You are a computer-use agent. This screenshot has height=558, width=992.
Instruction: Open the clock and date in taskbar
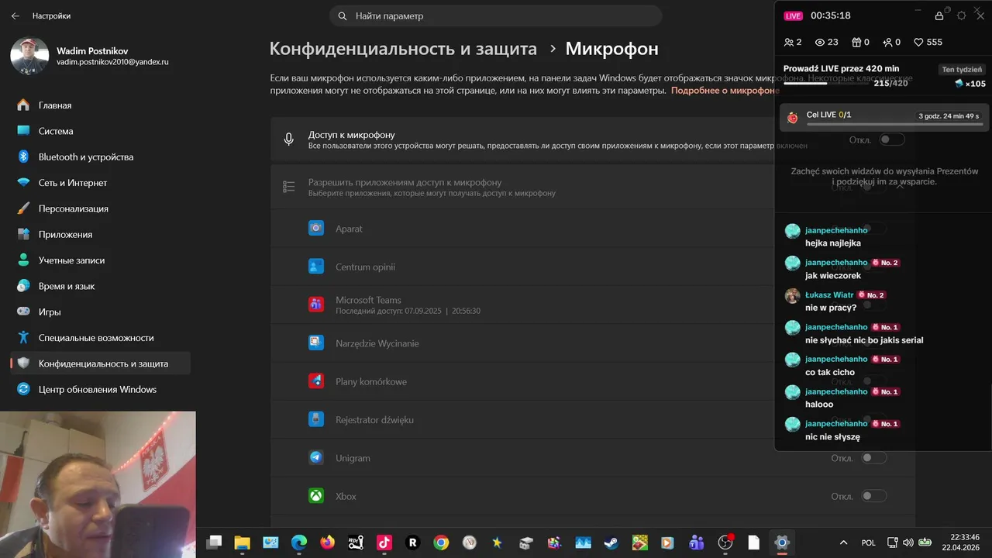(961, 542)
